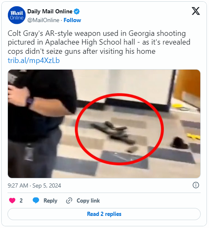This screenshot has height=228, width=209.
Task: Open the @MailOnline handle
Action: (x=43, y=20)
